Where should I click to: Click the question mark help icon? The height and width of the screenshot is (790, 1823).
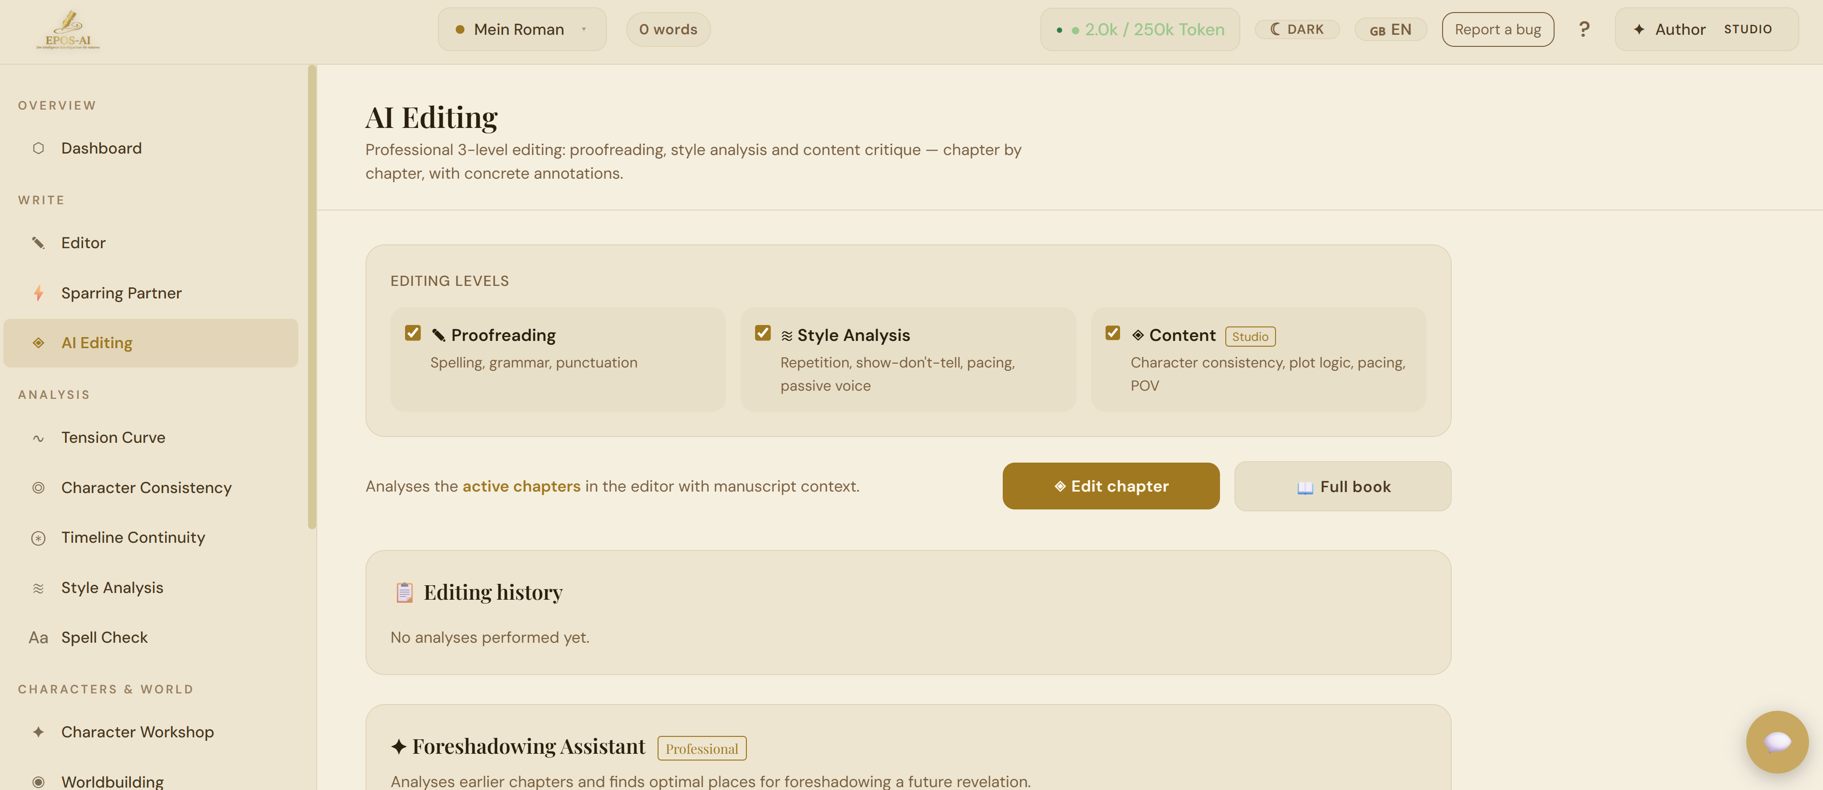[x=1584, y=30]
